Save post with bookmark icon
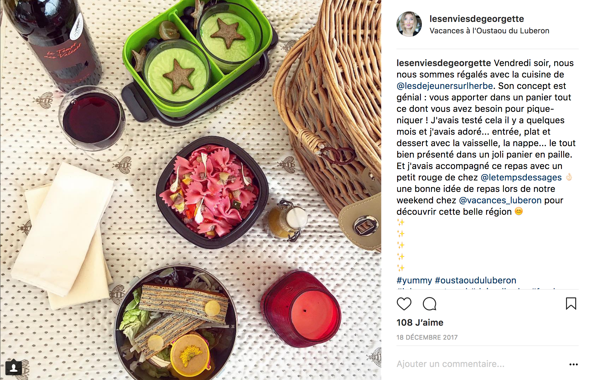 [x=571, y=303]
